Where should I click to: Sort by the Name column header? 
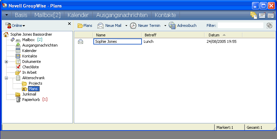click(117, 35)
